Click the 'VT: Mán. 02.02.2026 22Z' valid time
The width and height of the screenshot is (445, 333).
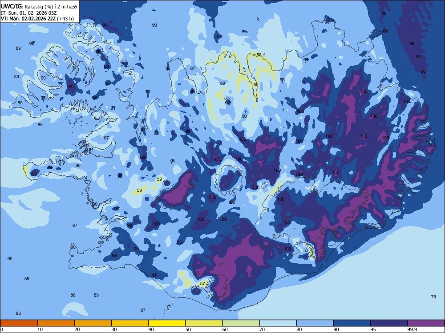click(28, 19)
